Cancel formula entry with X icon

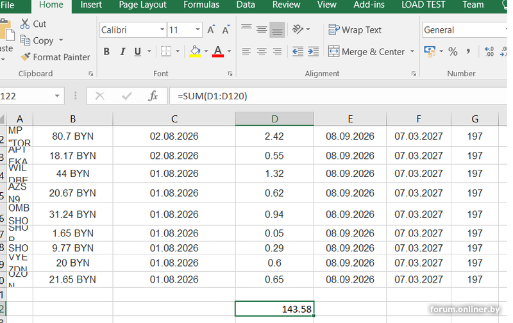pyautogui.click(x=99, y=95)
